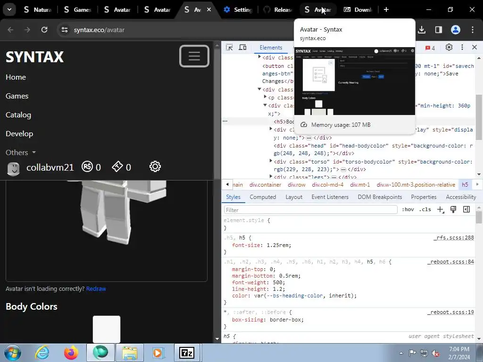Launch Firefox from the taskbar

click(71, 353)
